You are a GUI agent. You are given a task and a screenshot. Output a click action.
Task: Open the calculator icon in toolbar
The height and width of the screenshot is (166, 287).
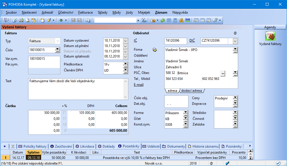pos(175,20)
